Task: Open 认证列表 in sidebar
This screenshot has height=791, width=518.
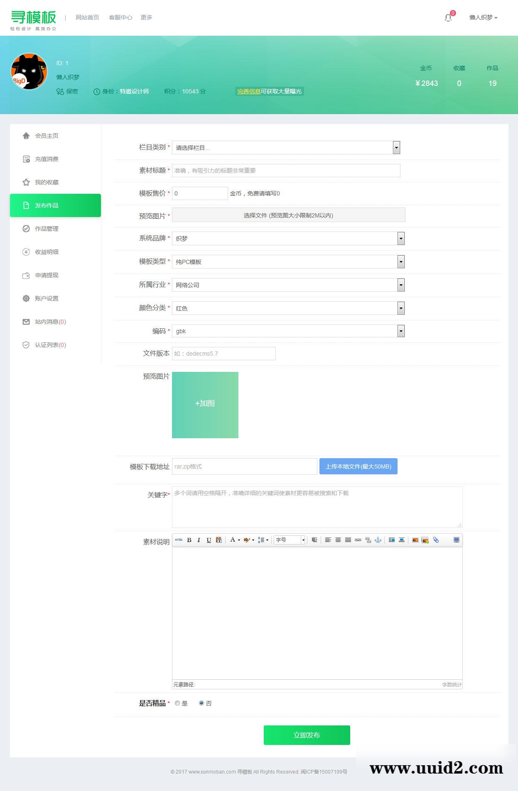Action: point(55,345)
